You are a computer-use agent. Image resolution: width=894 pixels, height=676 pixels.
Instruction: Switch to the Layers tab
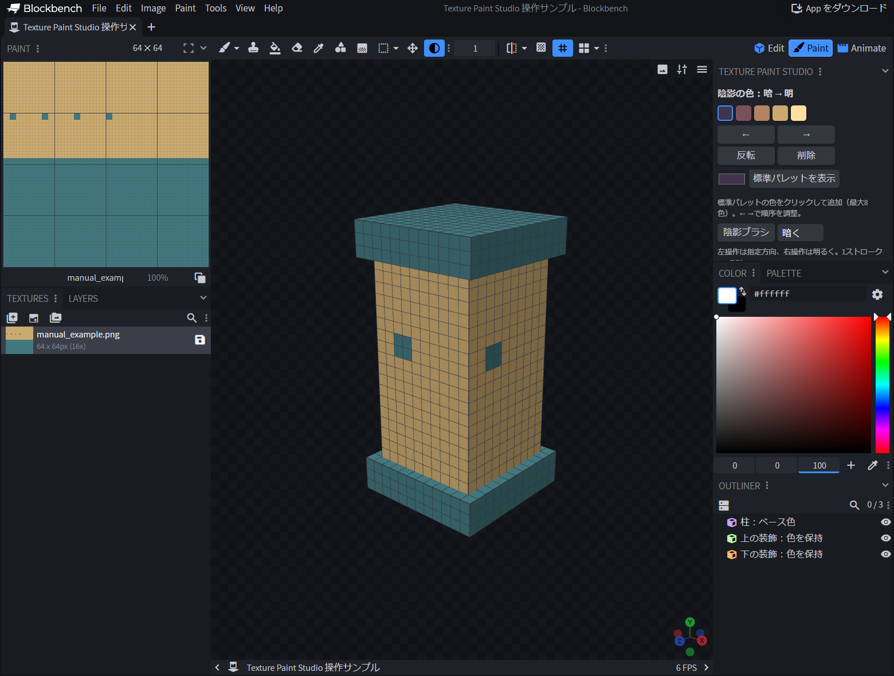click(x=83, y=298)
